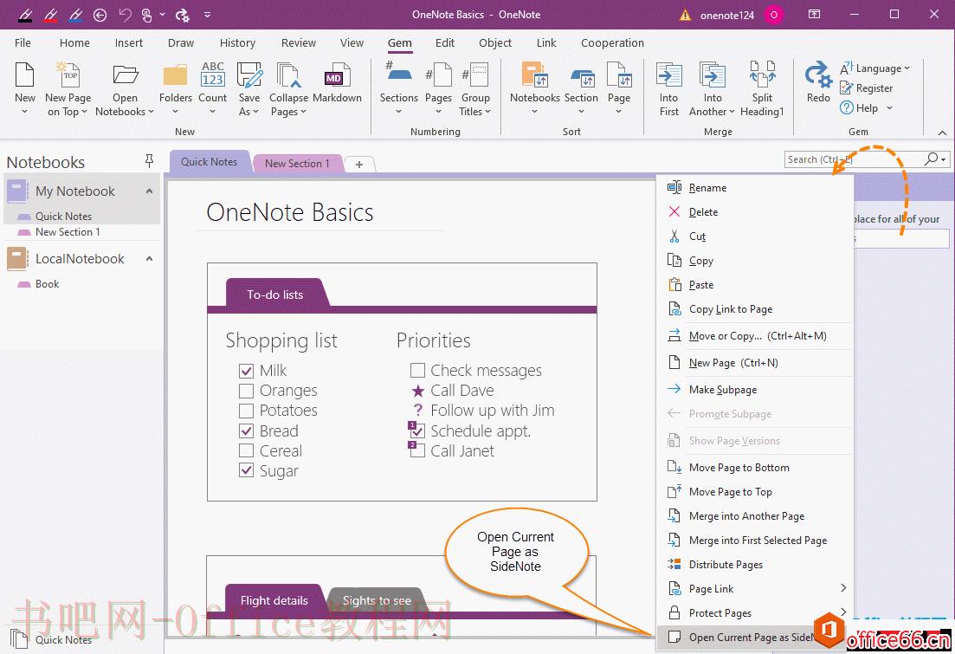This screenshot has width=955, height=654.
Task: Check the Oranges checkbox
Action: tap(246, 391)
